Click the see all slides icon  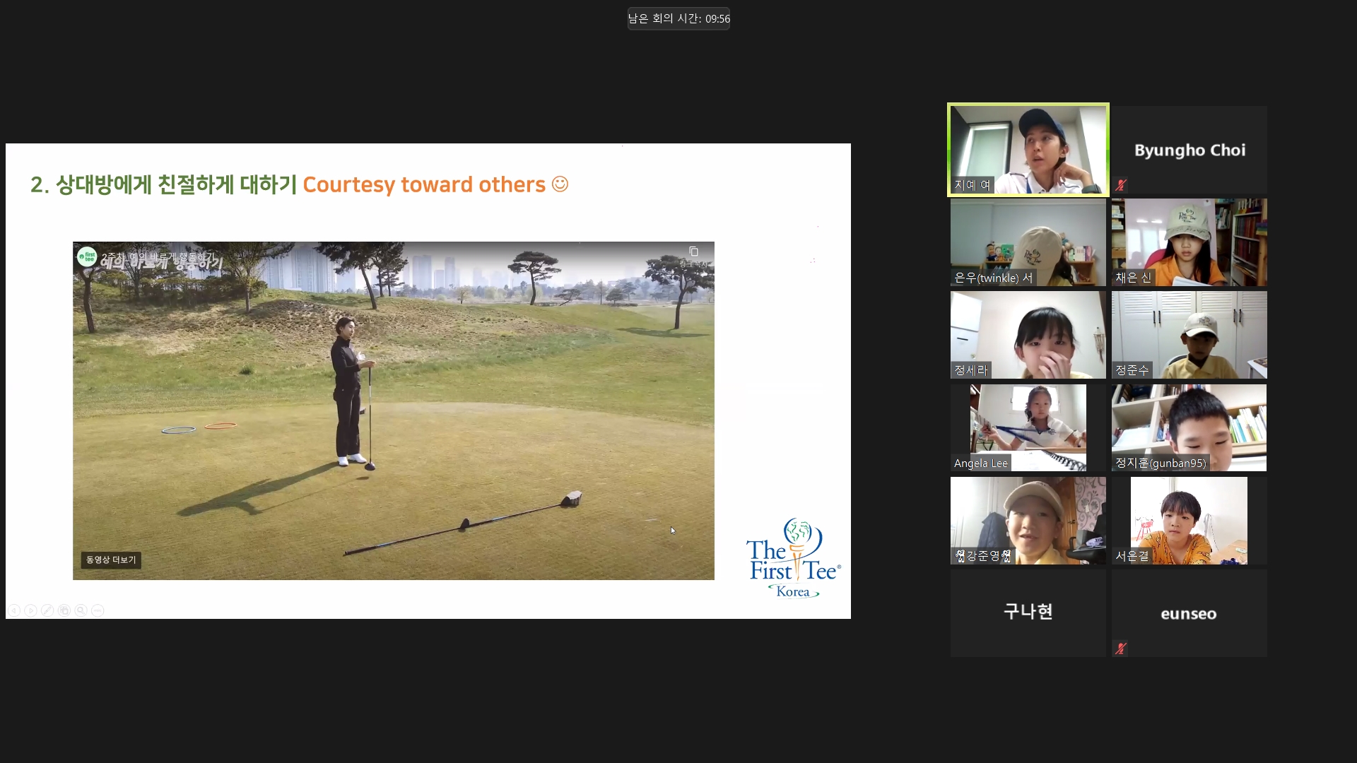click(64, 610)
